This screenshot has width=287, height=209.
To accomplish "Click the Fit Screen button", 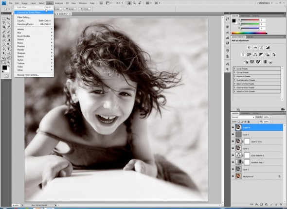I will (x=70, y=9).
